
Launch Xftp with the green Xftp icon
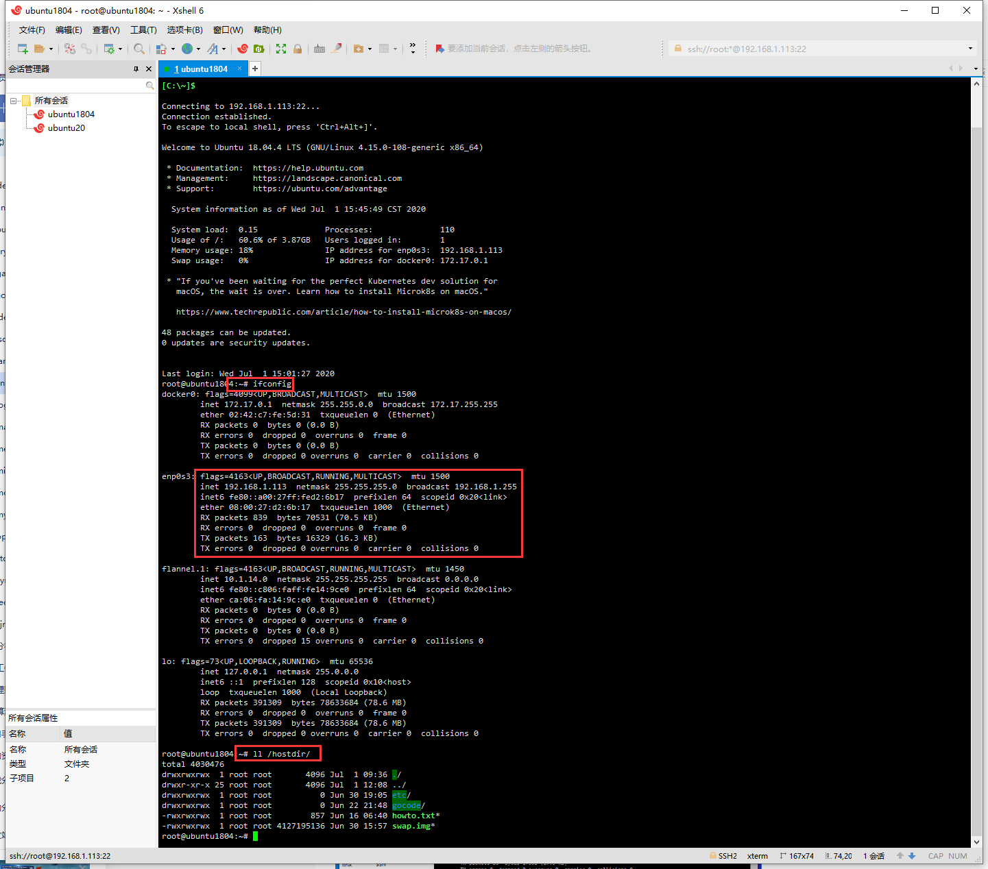tap(259, 48)
